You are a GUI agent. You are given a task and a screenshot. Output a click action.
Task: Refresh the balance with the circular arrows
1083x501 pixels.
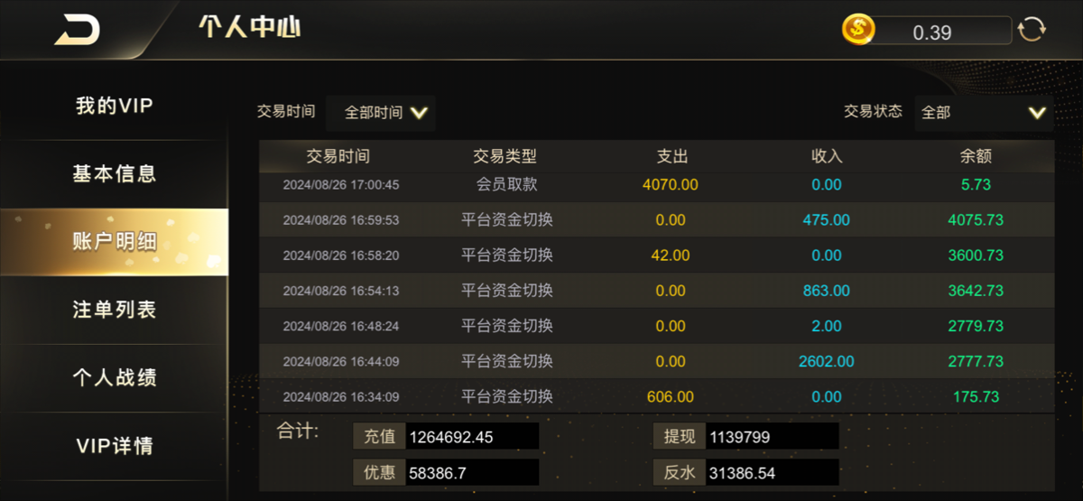click(1032, 30)
